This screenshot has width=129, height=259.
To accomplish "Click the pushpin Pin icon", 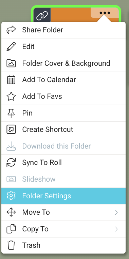I will click(x=11, y=113).
